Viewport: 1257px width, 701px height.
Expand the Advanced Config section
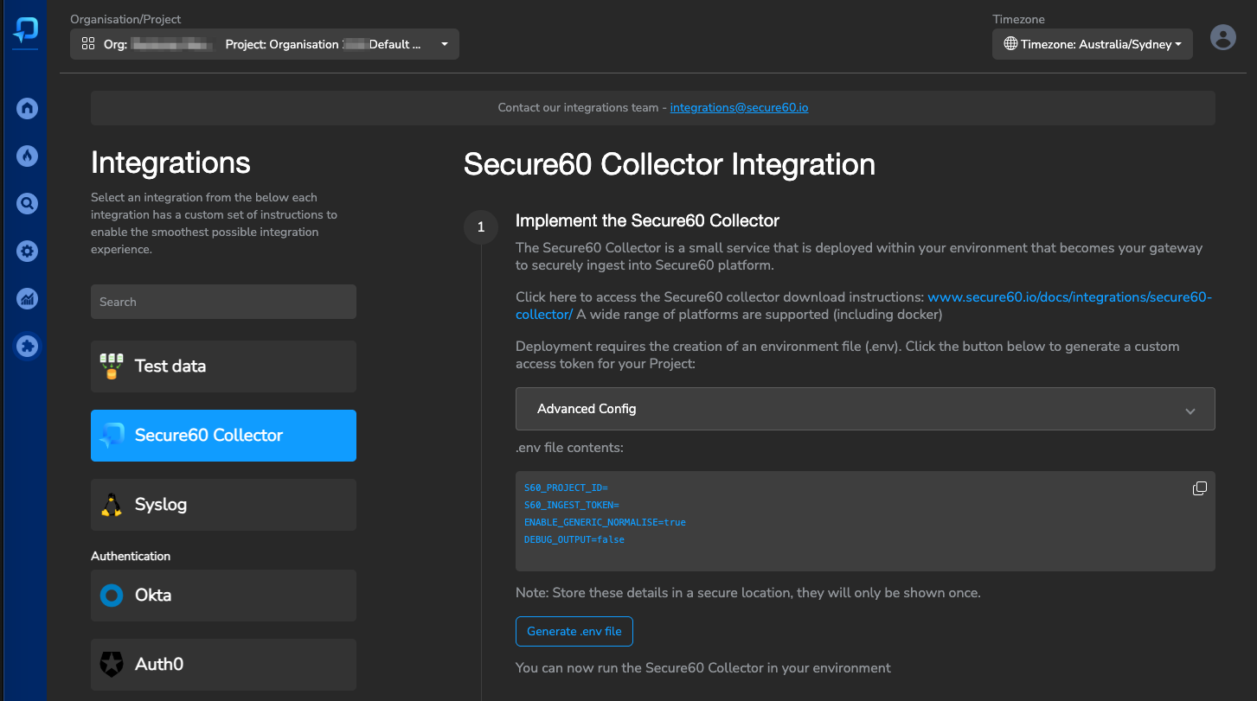tap(865, 409)
